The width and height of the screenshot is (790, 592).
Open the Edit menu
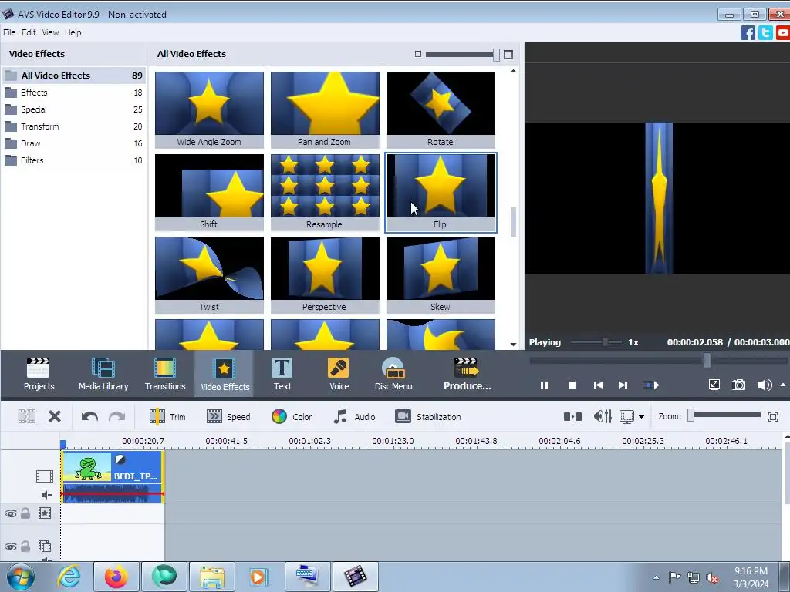(x=29, y=32)
